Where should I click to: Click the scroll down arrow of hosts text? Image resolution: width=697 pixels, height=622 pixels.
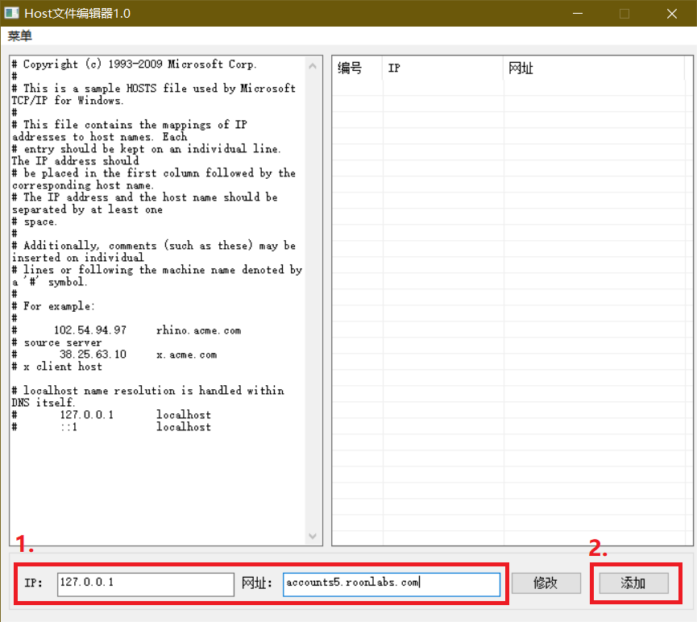[313, 537]
